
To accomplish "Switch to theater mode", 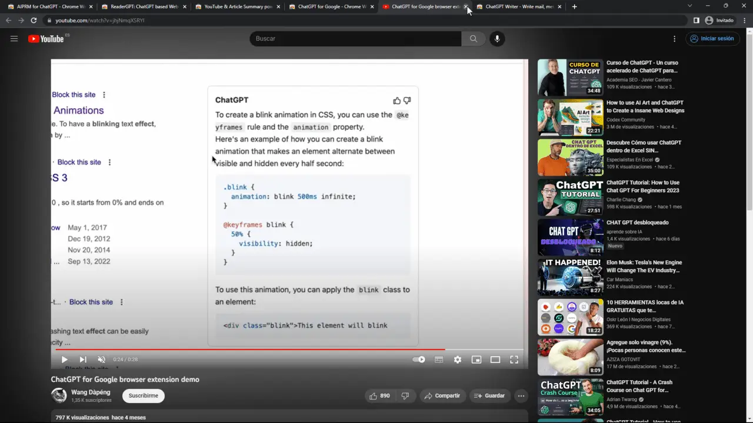I will pos(495,360).
